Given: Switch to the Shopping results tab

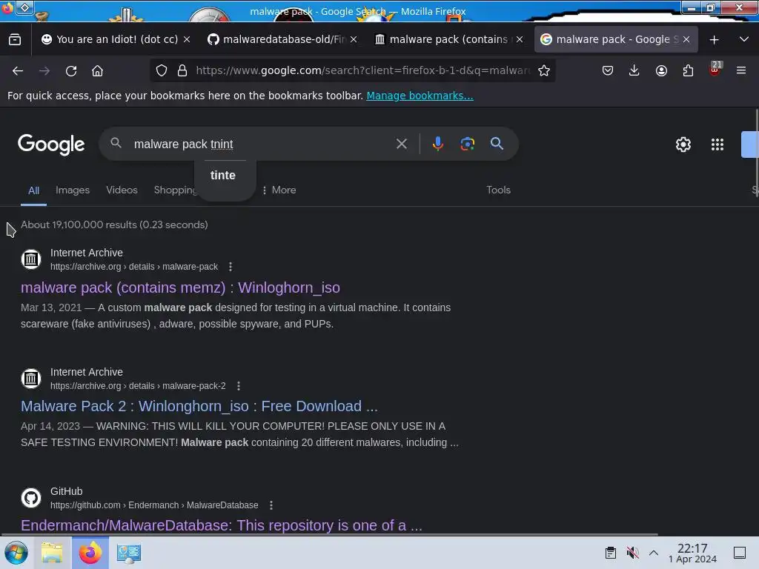Looking at the screenshot, I should pyautogui.click(x=174, y=190).
